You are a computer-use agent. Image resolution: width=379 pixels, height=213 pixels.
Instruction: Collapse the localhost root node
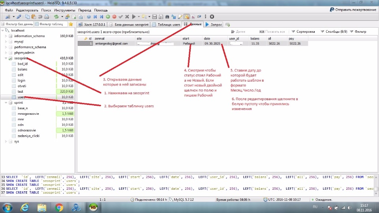pyautogui.click(x=3, y=30)
